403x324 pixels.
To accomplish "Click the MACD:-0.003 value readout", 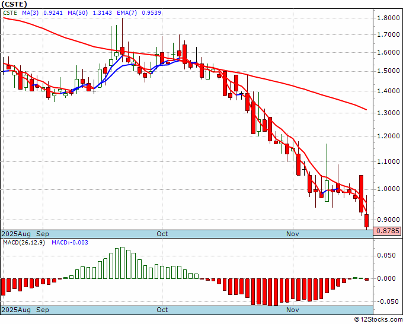I will [70, 243].
